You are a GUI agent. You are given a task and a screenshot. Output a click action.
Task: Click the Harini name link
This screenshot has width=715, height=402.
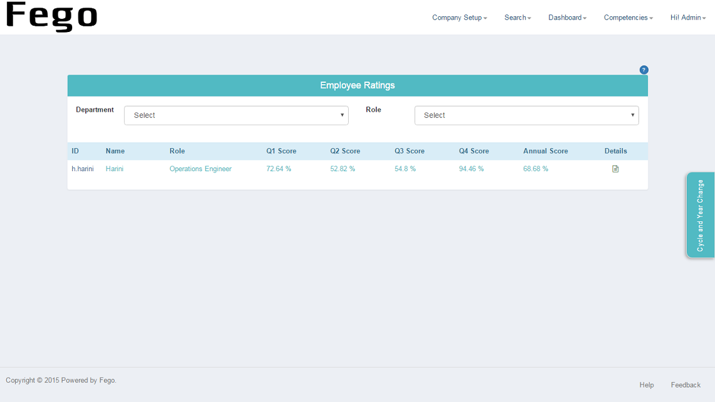pos(115,169)
